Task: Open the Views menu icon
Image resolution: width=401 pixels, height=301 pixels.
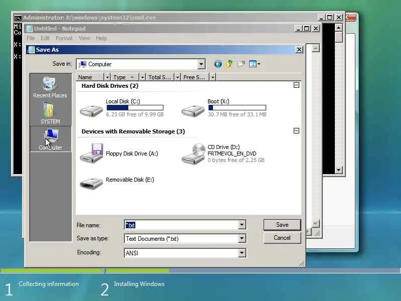Action: pos(254,64)
